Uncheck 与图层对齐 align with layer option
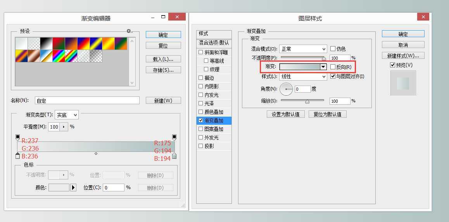The width and height of the screenshot is (449, 222). click(x=333, y=76)
